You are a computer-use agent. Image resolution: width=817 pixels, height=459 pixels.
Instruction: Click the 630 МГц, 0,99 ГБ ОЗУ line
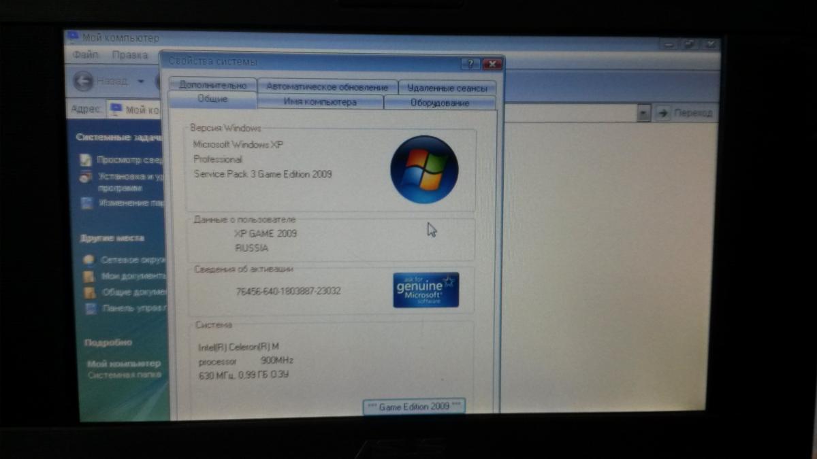[x=244, y=375]
